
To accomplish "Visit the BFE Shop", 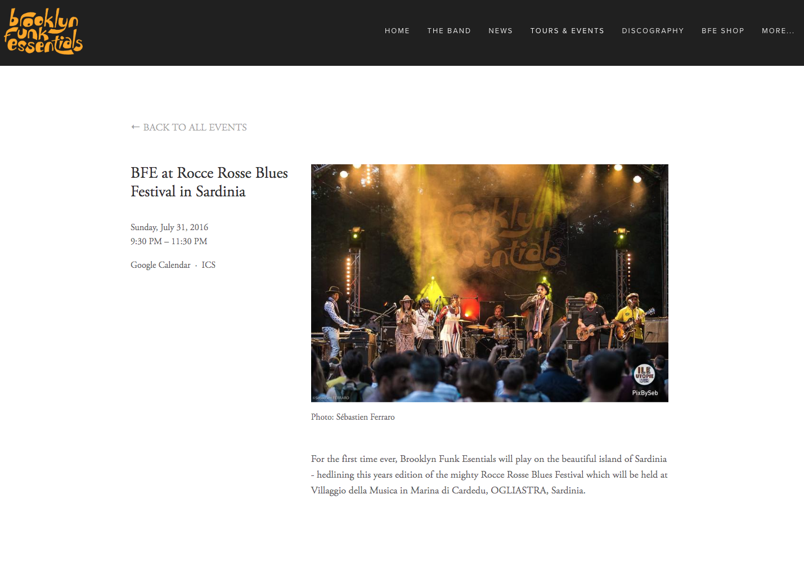I will pyautogui.click(x=723, y=31).
